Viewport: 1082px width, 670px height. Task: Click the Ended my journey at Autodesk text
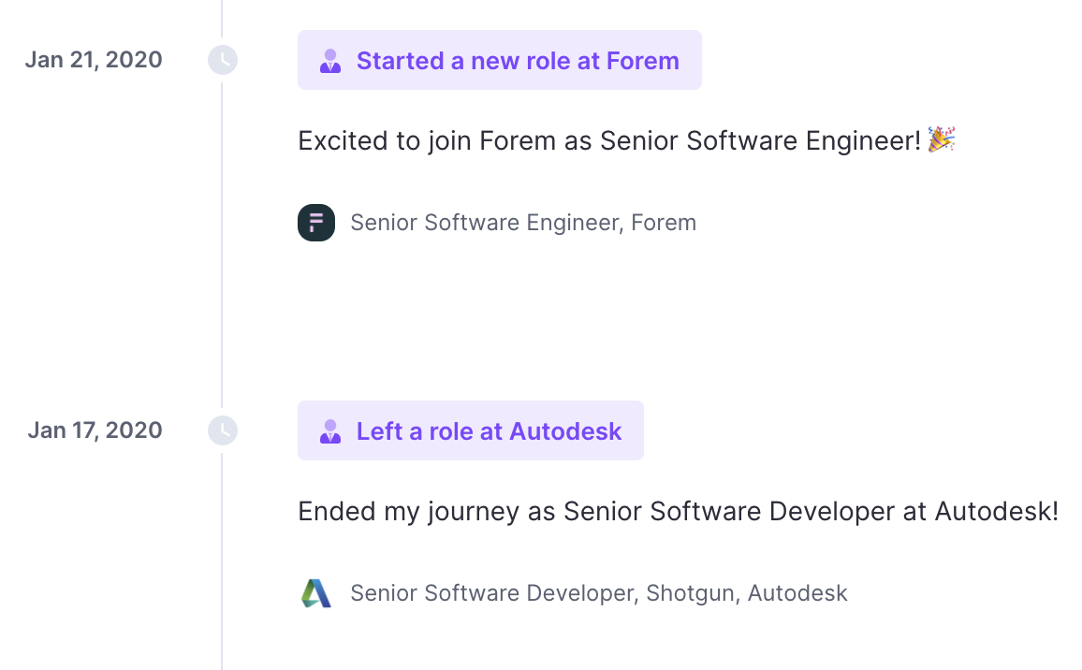(x=677, y=511)
